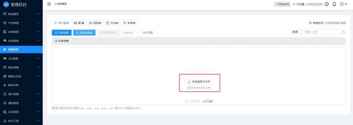Open the clock icon in top bar
Viewport: 353px width, 125px height.
327,4
